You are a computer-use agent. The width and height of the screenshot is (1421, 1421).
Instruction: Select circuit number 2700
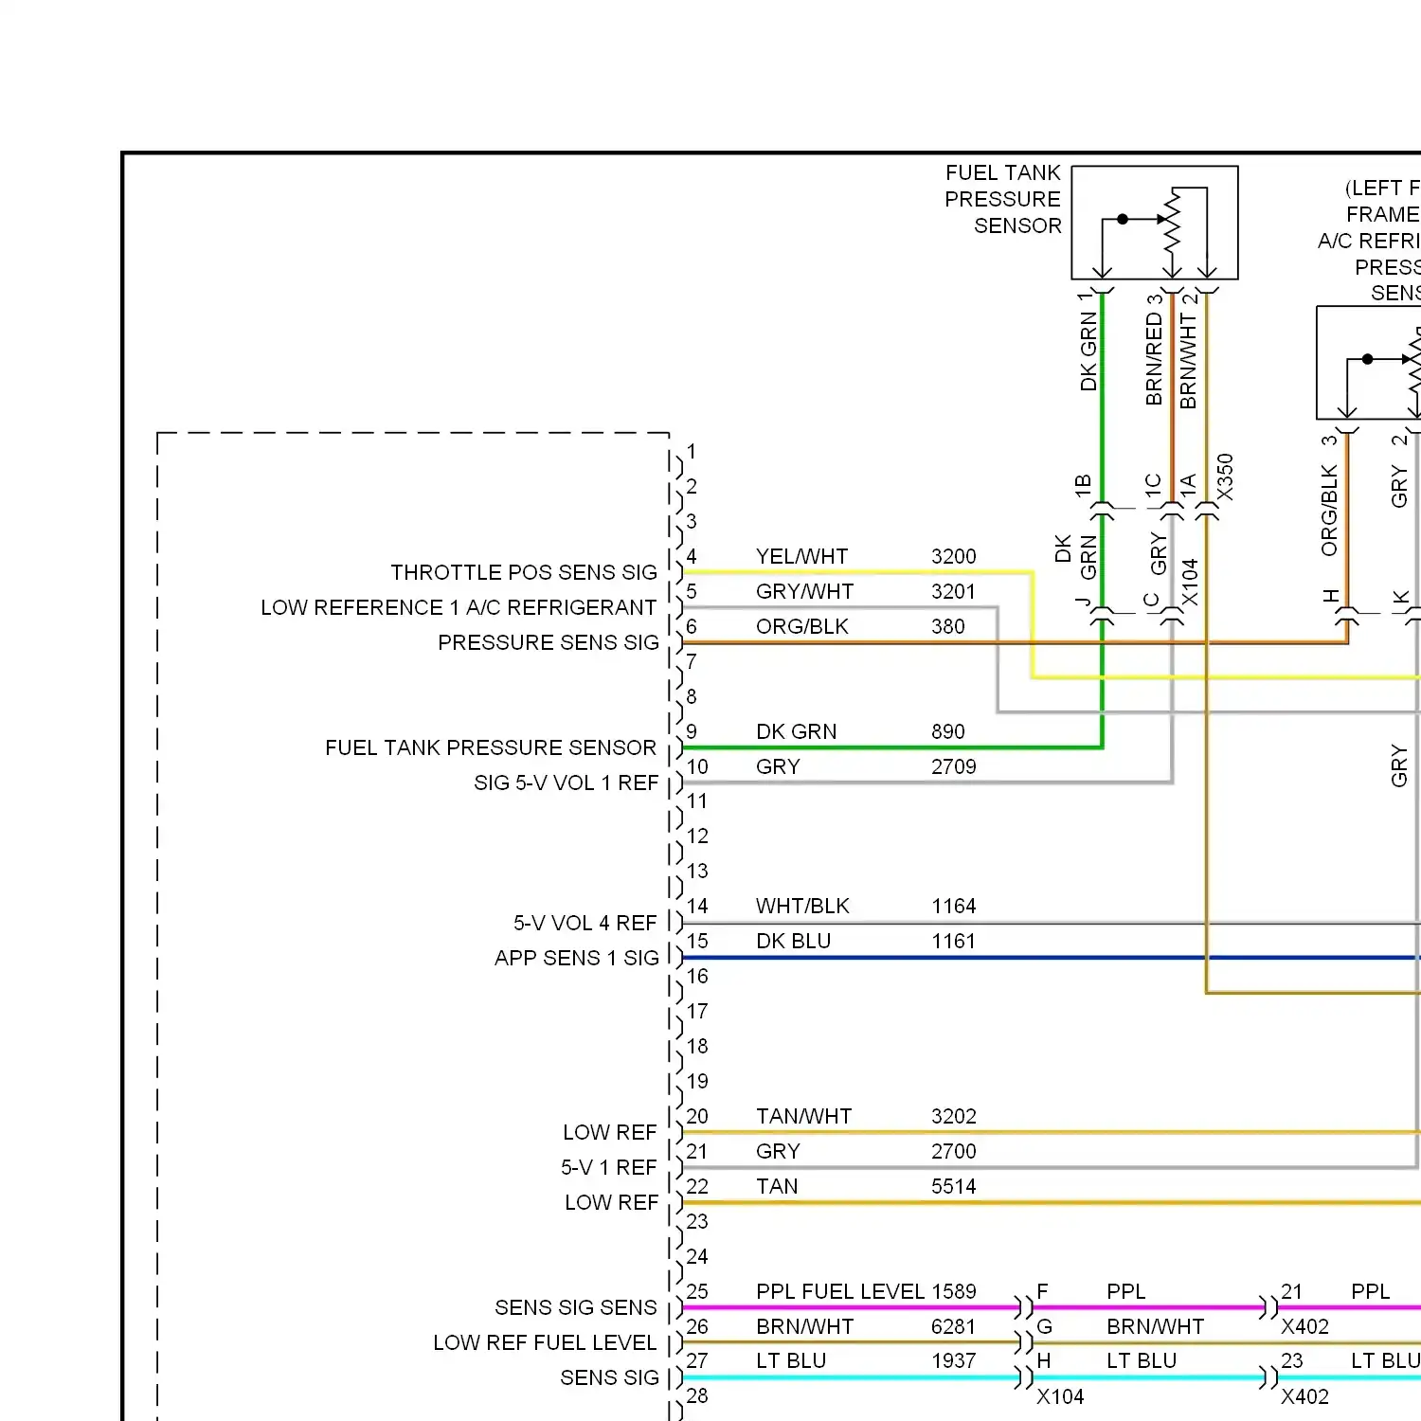953,1151
